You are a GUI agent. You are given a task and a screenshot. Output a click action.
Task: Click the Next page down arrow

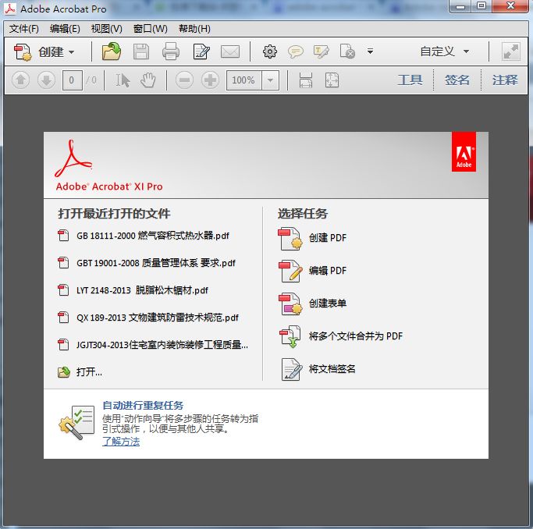46,80
